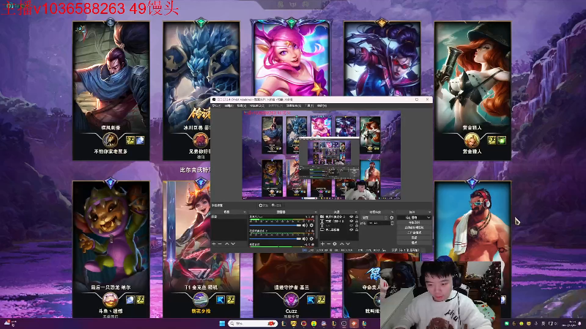Viewport: 586px width, 329px height.
Task: Hide the window-capture source via eye icon
Action: tap(352, 216)
